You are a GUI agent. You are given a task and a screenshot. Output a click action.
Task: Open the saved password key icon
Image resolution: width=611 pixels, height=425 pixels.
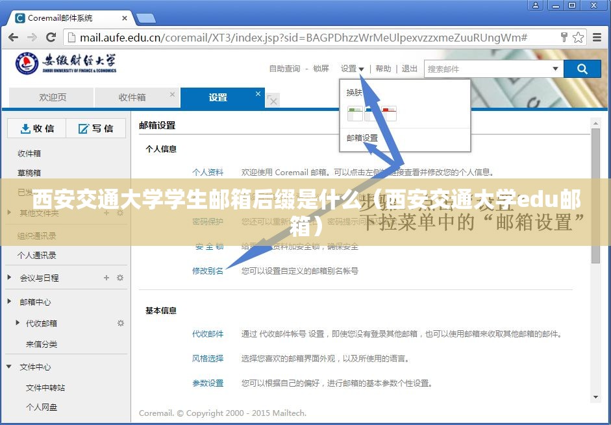click(x=564, y=37)
